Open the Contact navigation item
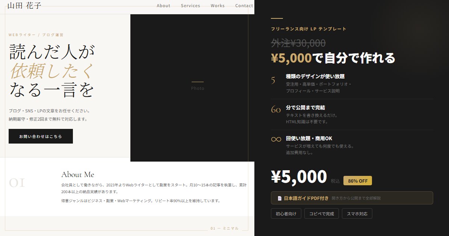This screenshot has height=236, width=449. [x=244, y=6]
